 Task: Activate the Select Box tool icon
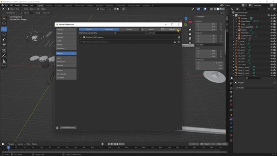click(4, 18)
